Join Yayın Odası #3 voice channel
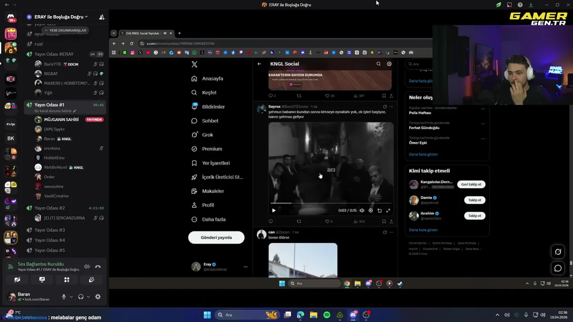This screenshot has width=573, height=322. click(x=50, y=230)
